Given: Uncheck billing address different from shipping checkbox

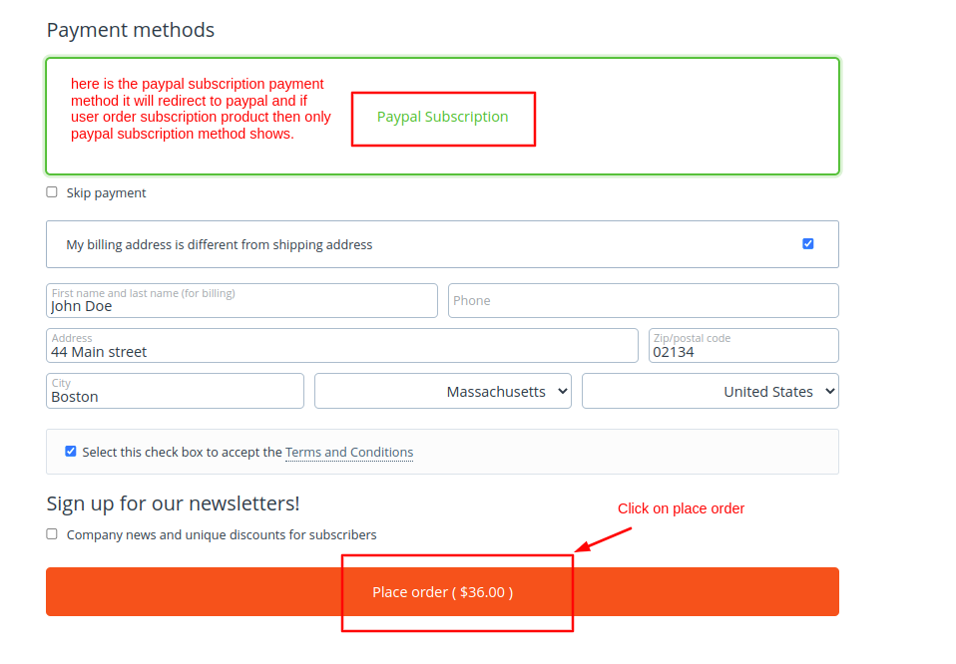Looking at the screenshot, I should pyautogui.click(x=808, y=243).
